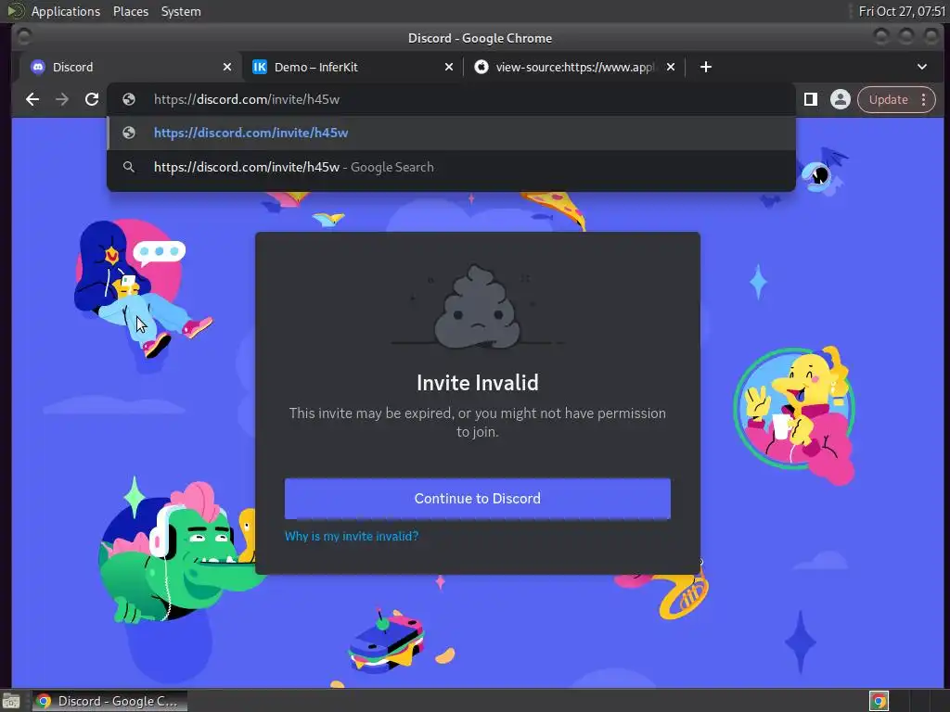Open a new tab with plus icon
The height and width of the screenshot is (712, 950).
[706, 67]
